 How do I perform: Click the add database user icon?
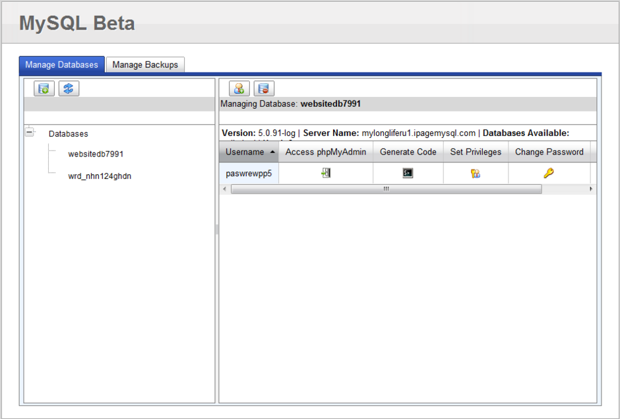pos(239,88)
